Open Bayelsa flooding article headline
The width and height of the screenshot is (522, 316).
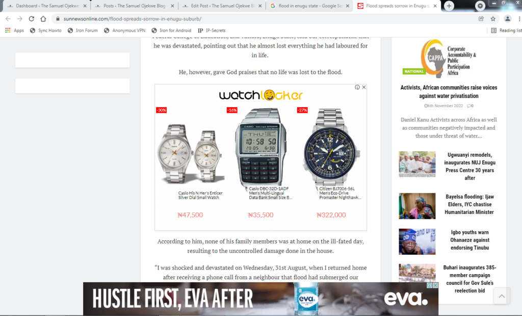coord(469,204)
